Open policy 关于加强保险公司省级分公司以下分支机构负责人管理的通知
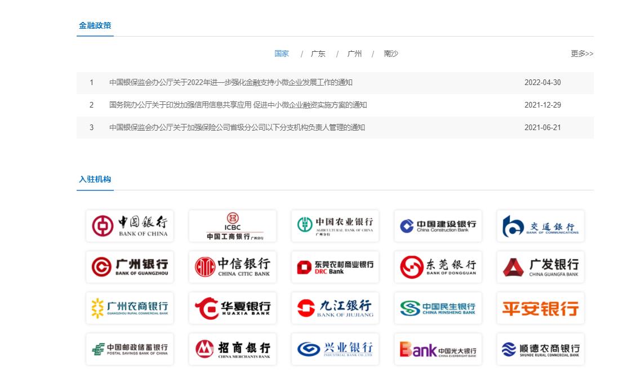Screen dimensions: 627x383 (x=237, y=127)
